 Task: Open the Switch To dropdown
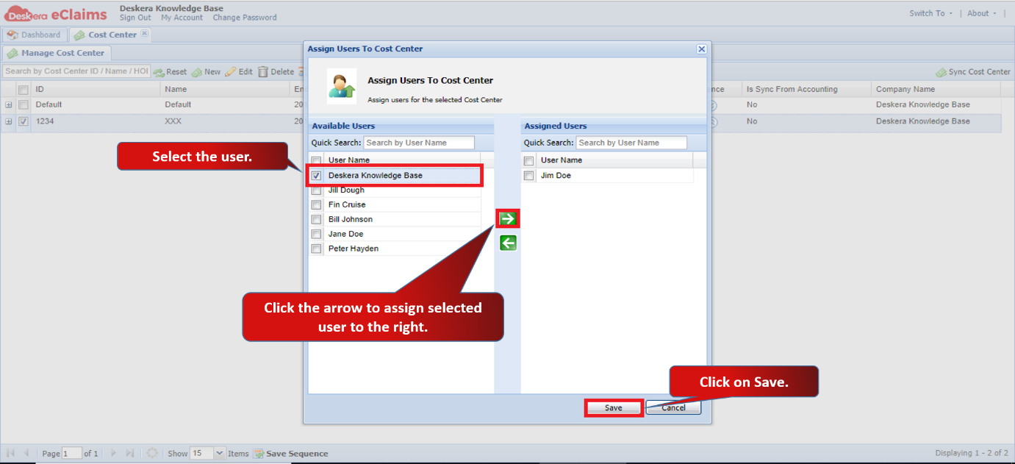tap(930, 13)
